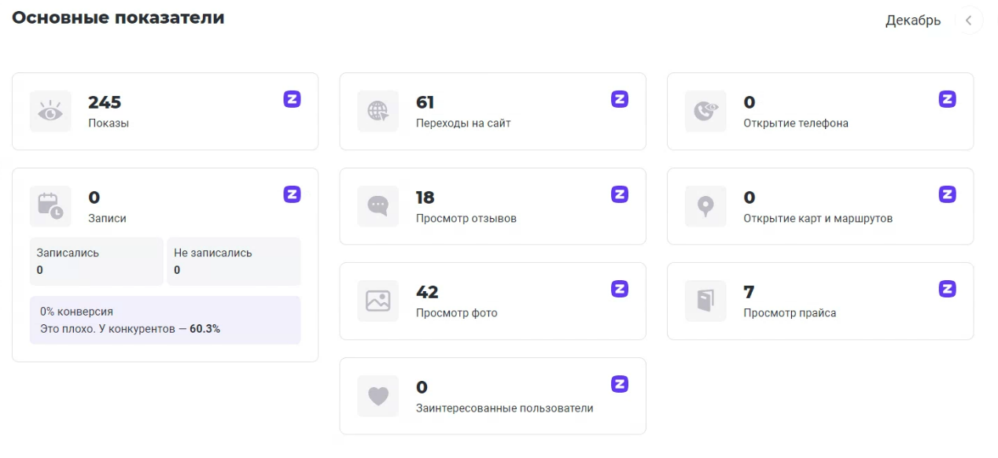Click the eye icon beside Показы

pos(50,112)
